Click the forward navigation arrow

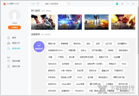pyautogui.click(x=34, y=4)
